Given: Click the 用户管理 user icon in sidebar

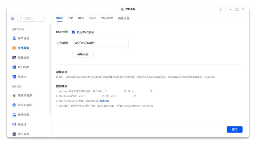Looking at the screenshot, I should 14,38.
